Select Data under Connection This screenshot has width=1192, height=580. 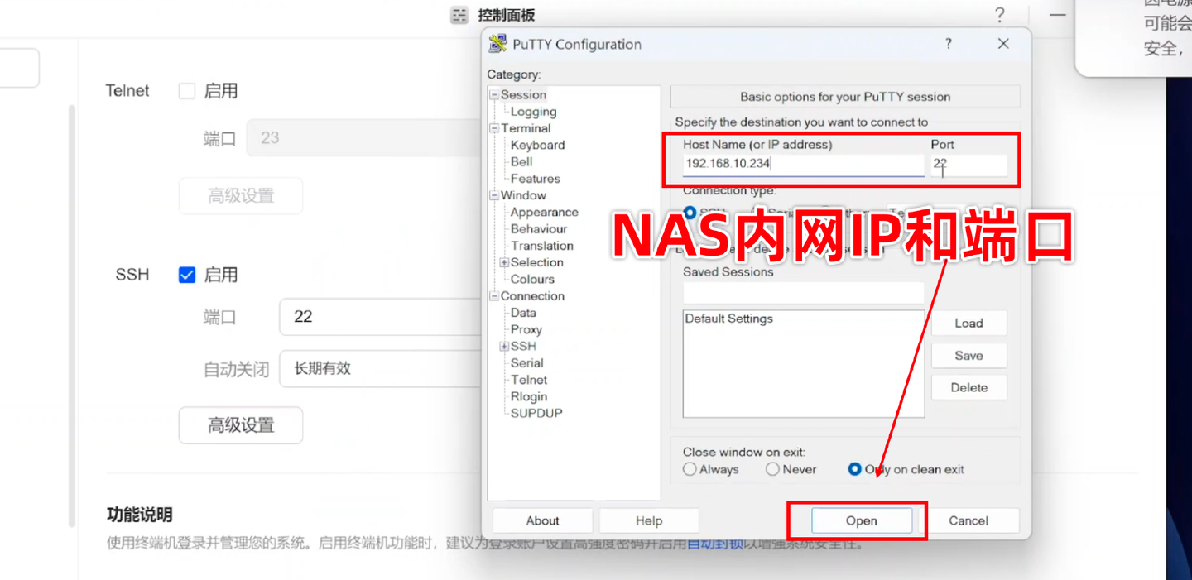tap(523, 313)
